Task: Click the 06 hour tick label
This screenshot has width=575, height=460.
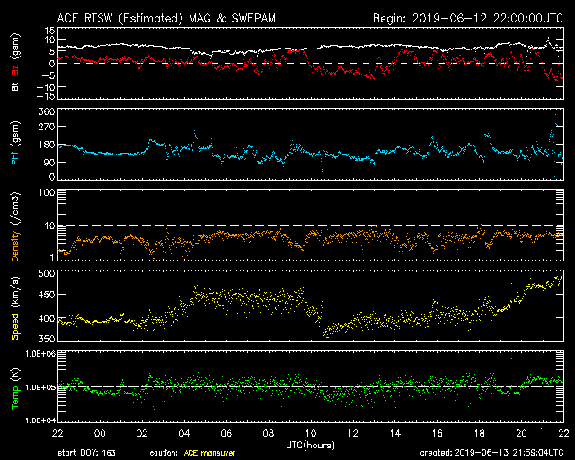Action: 226,433
